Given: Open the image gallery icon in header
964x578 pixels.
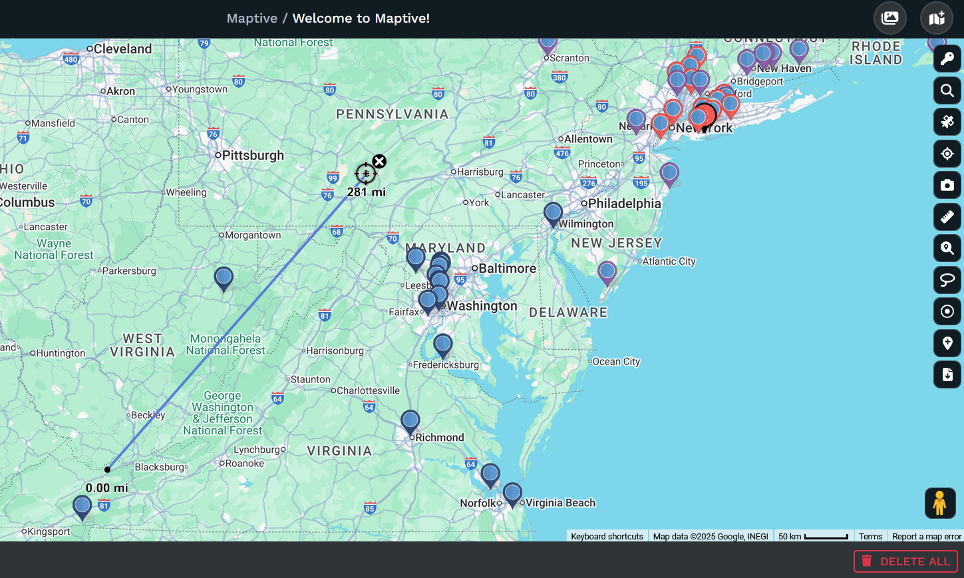Looking at the screenshot, I should click(890, 18).
